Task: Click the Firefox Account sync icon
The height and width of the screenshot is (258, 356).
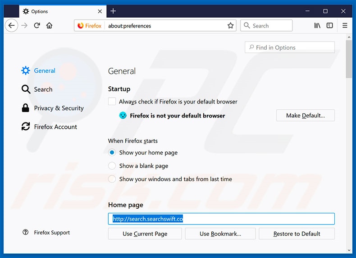Action: pyautogui.click(x=26, y=127)
